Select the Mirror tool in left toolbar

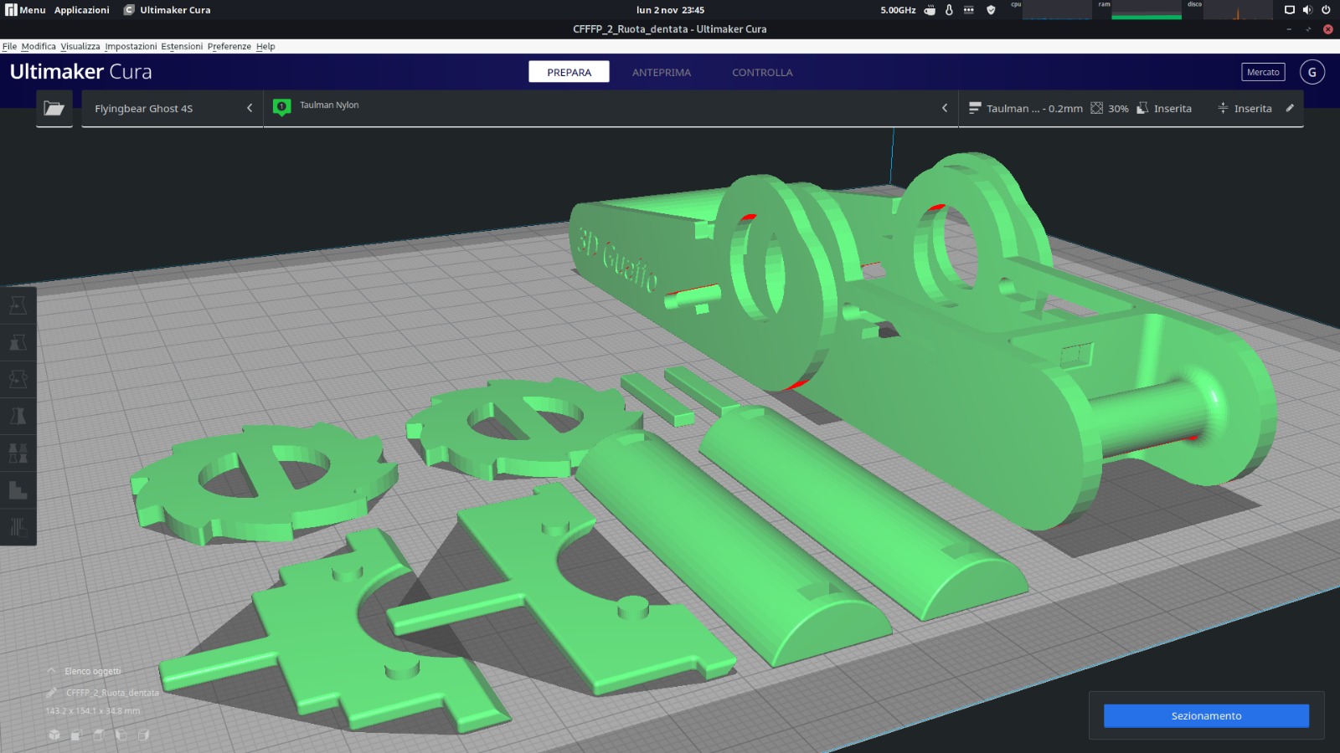[x=18, y=416]
